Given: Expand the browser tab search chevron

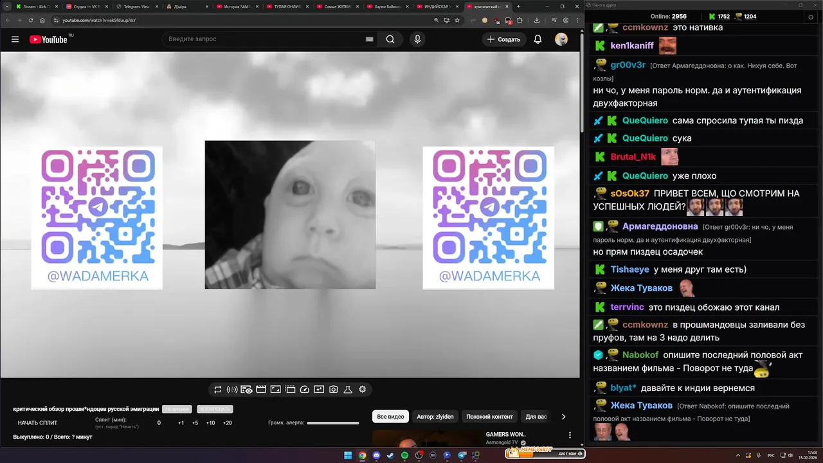Looking at the screenshot, I should (x=6, y=6).
